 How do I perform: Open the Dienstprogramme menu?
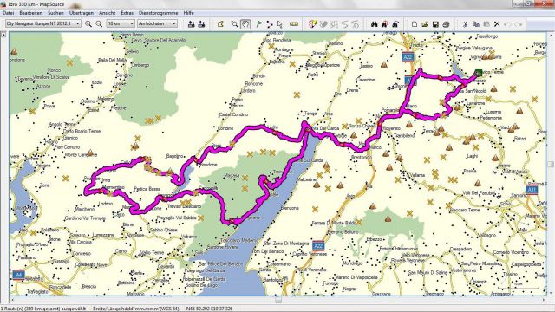click(x=158, y=13)
